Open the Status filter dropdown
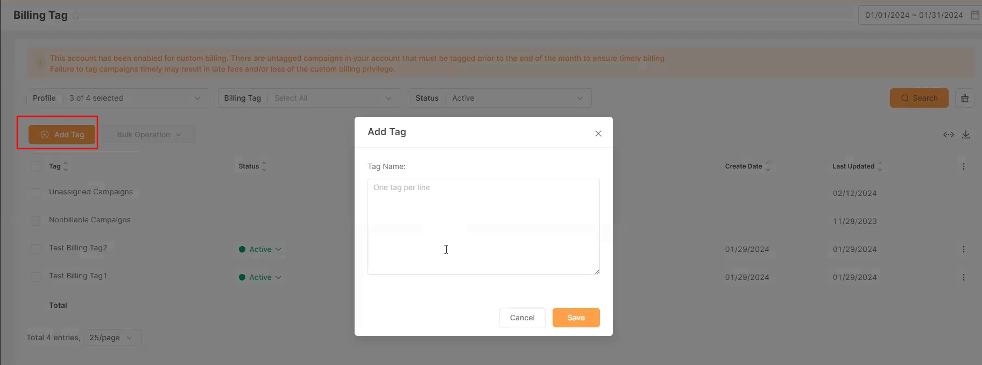Viewport: 982px width, 365px height. coord(517,98)
